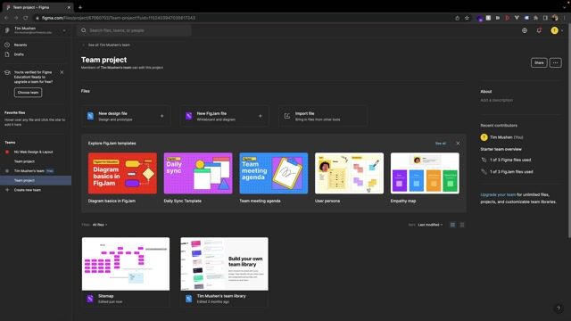The image size is (571, 321).
Task: Open the community globe icon
Action: pyautogui.click(x=525, y=30)
